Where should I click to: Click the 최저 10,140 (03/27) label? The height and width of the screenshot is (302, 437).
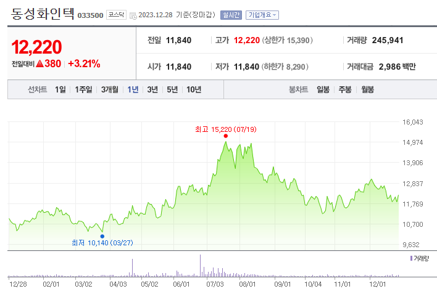[102, 243]
